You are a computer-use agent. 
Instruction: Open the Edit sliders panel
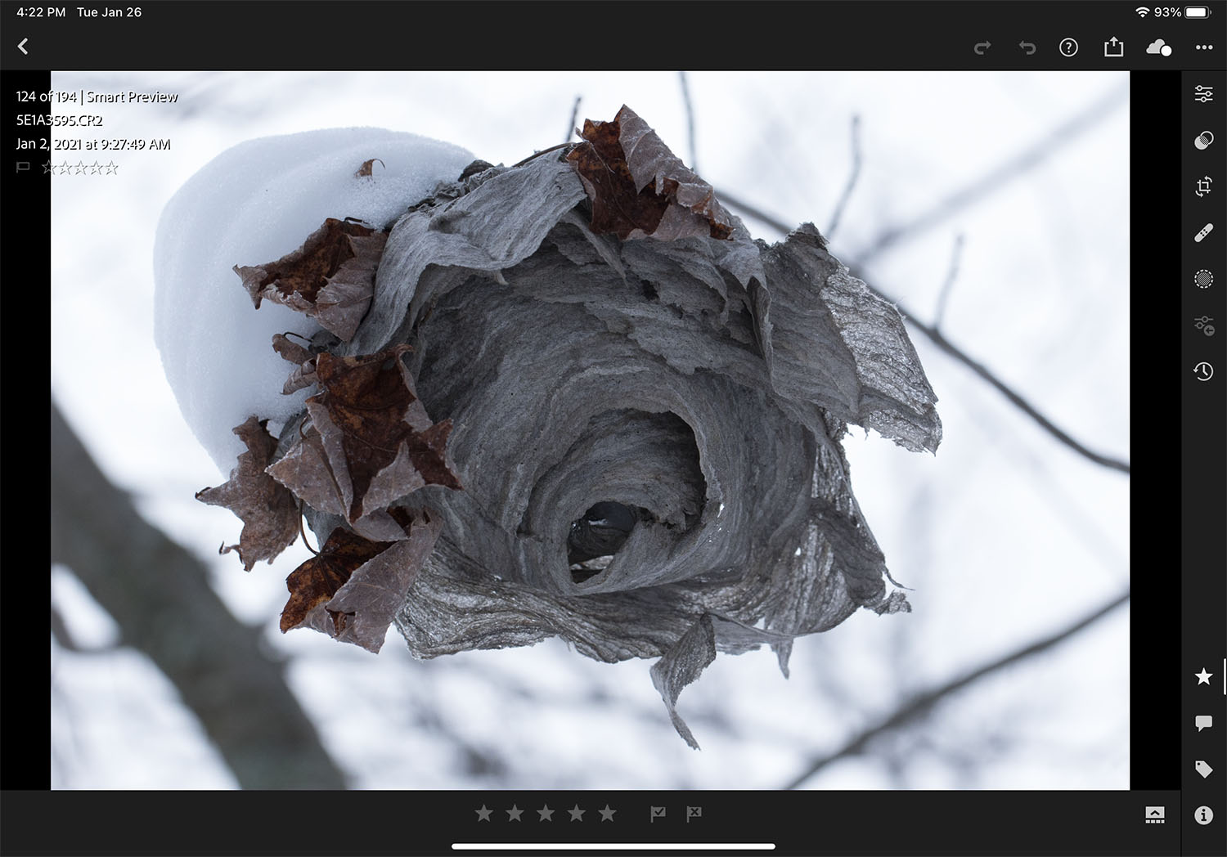click(1204, 94)
